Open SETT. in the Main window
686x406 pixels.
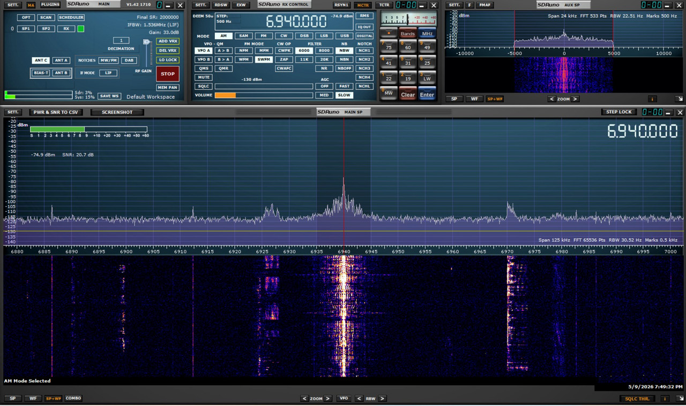point(13,4)
